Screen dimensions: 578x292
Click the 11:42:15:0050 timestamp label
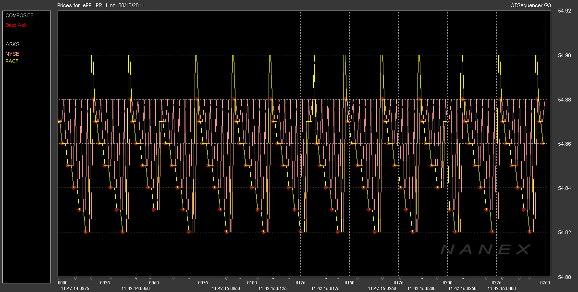(x=227, y=289)
